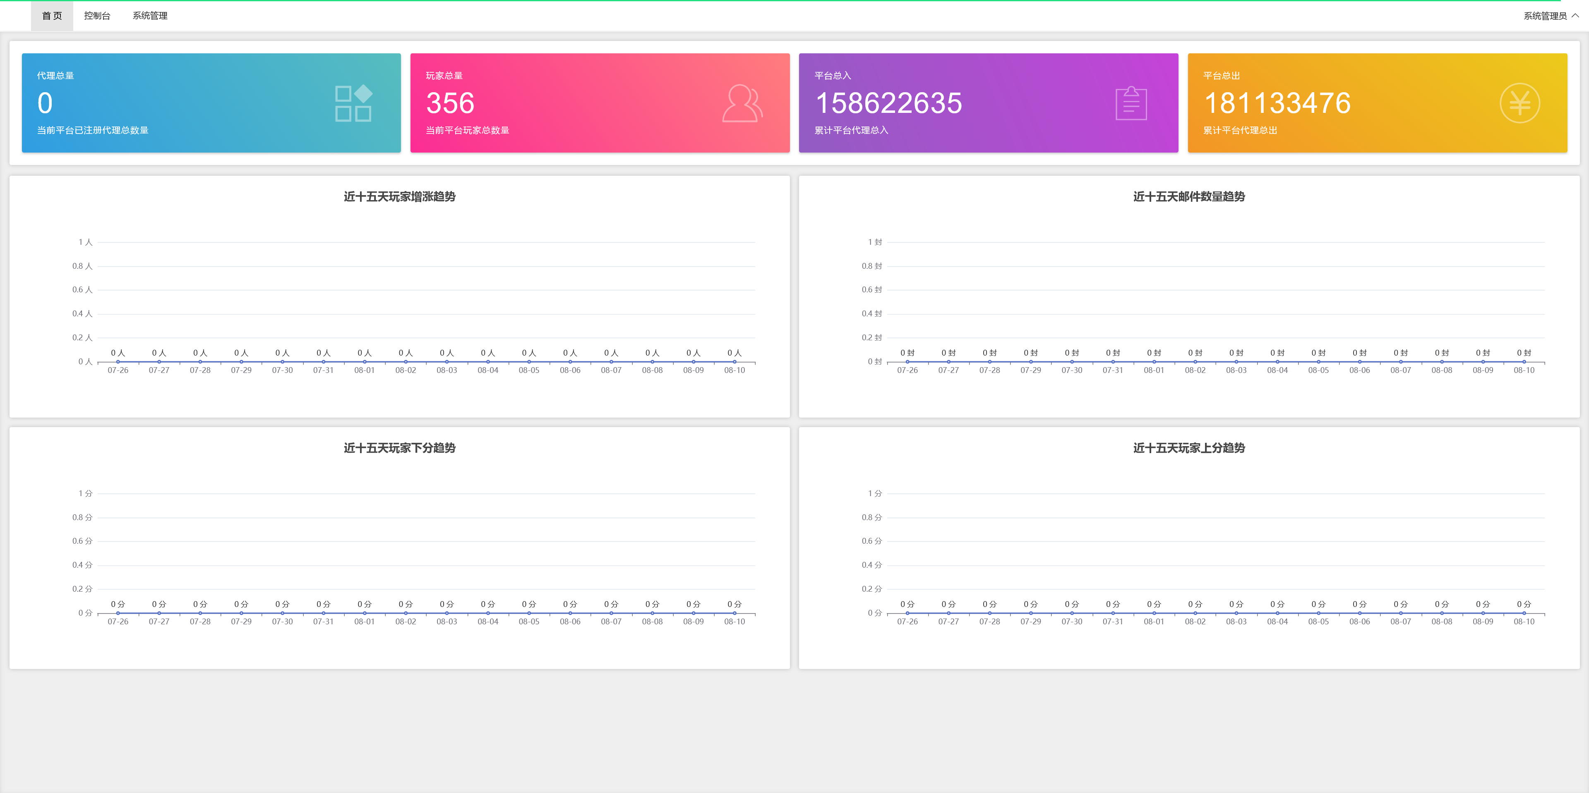Image resolution: width=1589 pixels, height=793 pixels.
Task: Click the 08-05 point on 玩家上分 chart
Action: pyautogui.click(x=1318, y=613)
